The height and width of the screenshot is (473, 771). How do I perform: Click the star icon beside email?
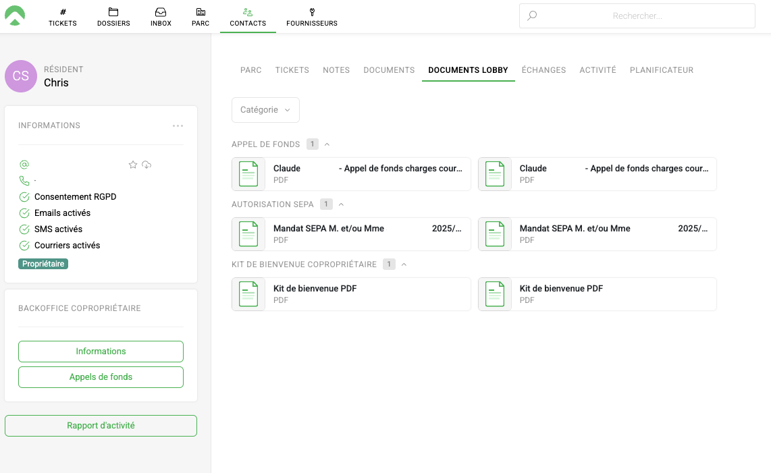click(133, 165)
